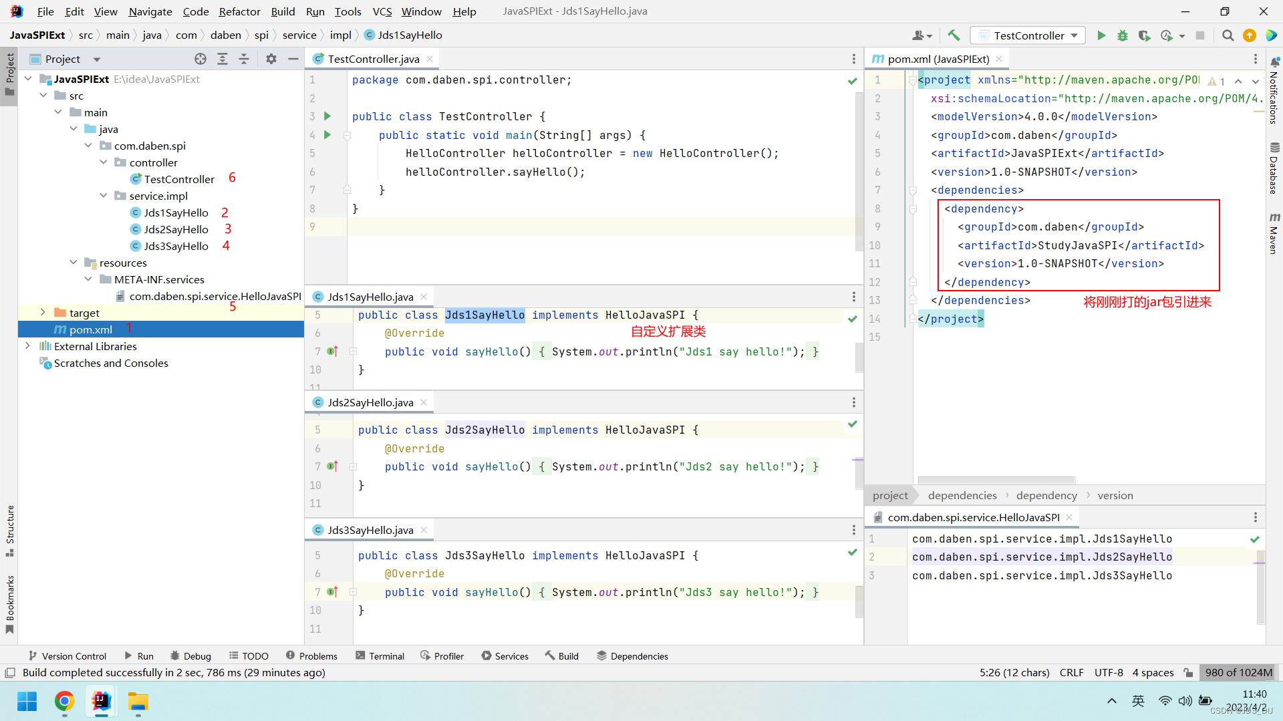Select opened file with crosshair icon

[200, 59]
